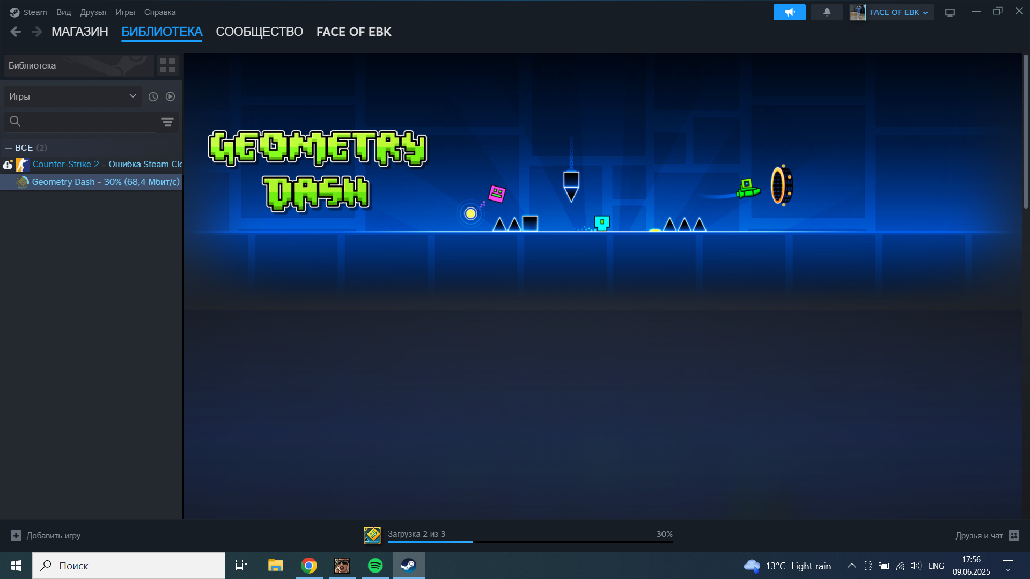Viewport: 1030px width, 579px height.
Task: Click the vertical scrollbar of the game page
Action: pos(1026,131)
